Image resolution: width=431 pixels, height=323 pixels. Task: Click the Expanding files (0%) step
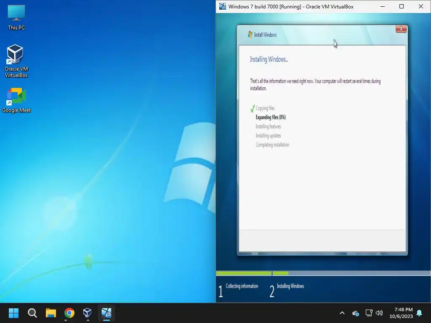(271, 117)
